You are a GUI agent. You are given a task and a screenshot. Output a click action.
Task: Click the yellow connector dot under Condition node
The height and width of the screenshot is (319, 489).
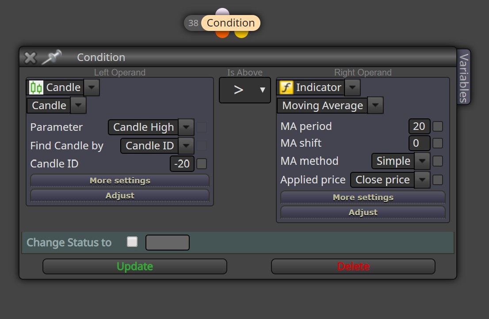pyautogui.click(x=241, y=34)
